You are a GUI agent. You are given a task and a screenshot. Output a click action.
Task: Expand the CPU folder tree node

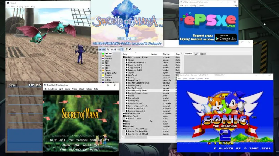100,68
